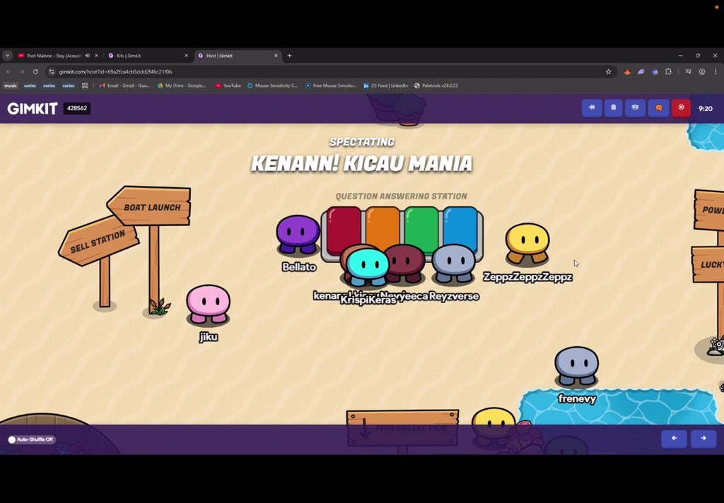Click the orange answer block at station
Screen dimensions: 724x503
(383, 226)
